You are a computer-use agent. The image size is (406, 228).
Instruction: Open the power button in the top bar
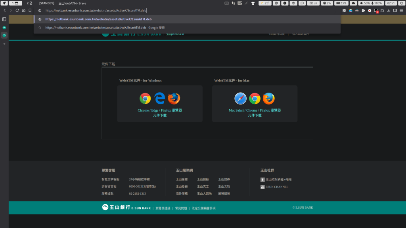[x=402, y=3]
